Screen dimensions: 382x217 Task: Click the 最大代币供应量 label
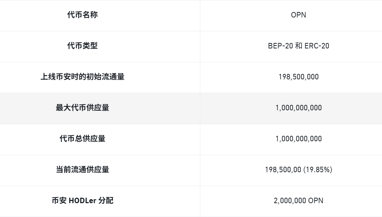pos(82,108)
